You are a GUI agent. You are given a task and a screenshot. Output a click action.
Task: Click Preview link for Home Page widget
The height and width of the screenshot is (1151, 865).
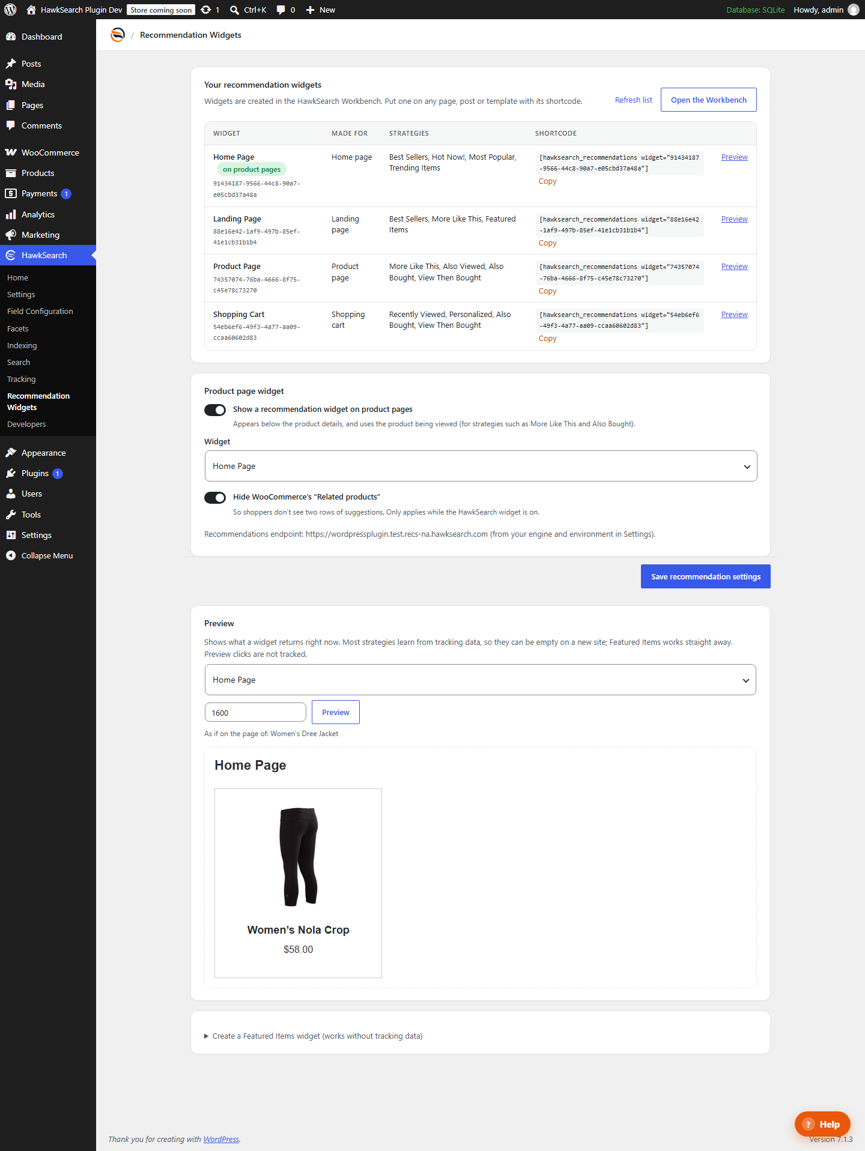pyautogui.click(x=735, y=157)
